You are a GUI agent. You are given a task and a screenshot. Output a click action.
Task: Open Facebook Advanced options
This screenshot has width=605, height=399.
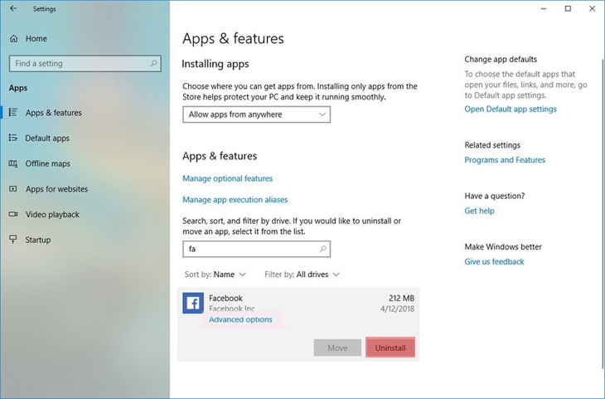(240, 319)
